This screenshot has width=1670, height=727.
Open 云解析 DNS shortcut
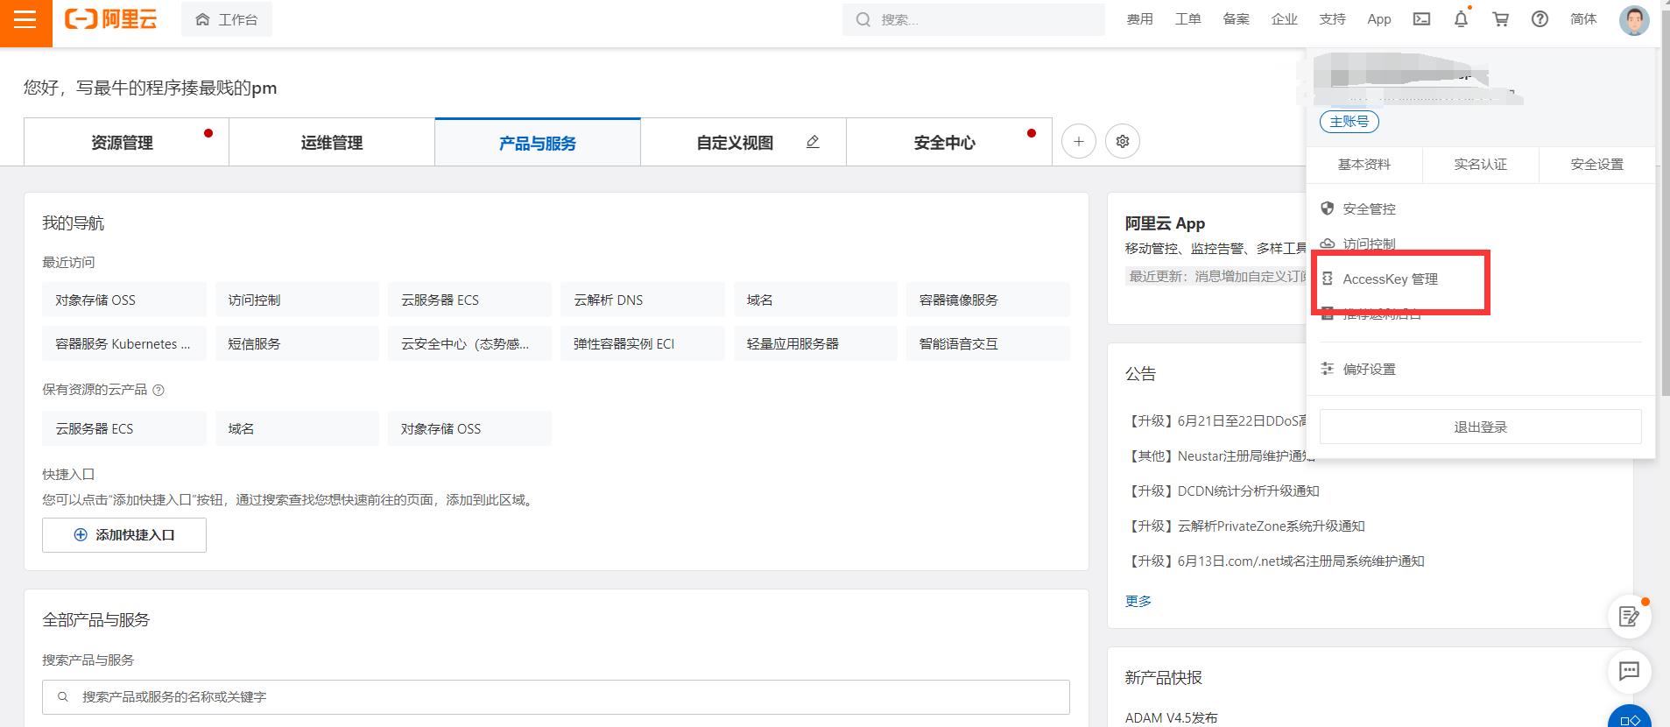coord(642,300)
